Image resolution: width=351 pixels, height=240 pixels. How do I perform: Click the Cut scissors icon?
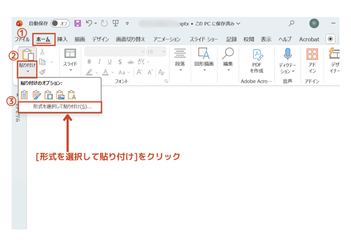[42, 52]
